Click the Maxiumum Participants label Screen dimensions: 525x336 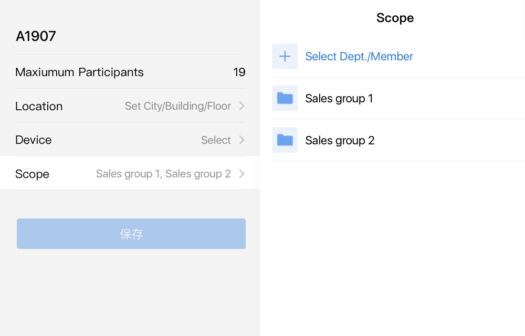[x=79, y=72]
